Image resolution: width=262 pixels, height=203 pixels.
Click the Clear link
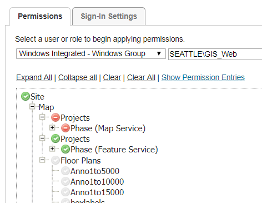pyautogui.click(x=112, y=77)
